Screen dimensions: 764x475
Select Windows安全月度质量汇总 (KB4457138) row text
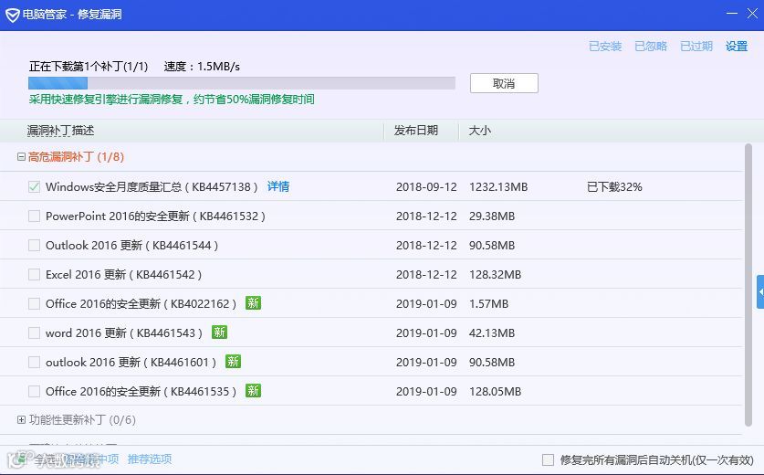pyautogui.click(x=152, y=186)
